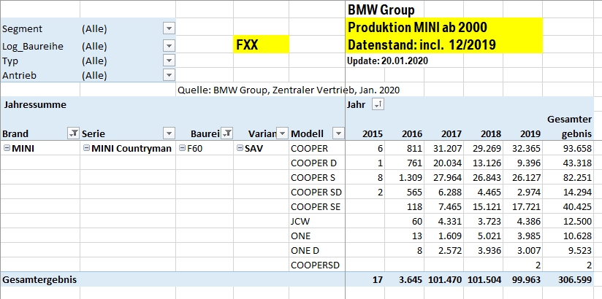Select the Jahressumme label cell

pos(34,104)
